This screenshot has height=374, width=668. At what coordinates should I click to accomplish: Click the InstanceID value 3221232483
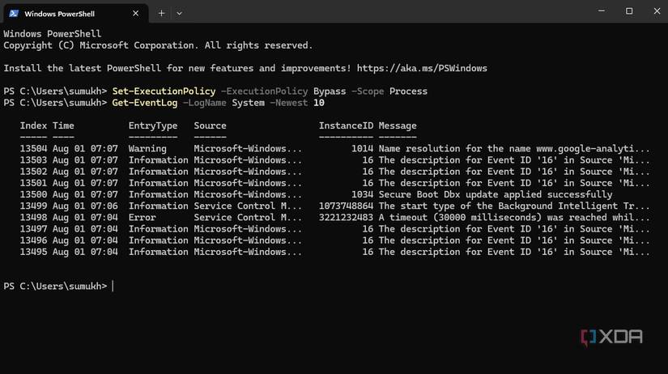346,218
